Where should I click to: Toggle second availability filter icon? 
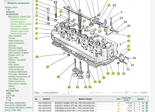[x=129, y=93]
